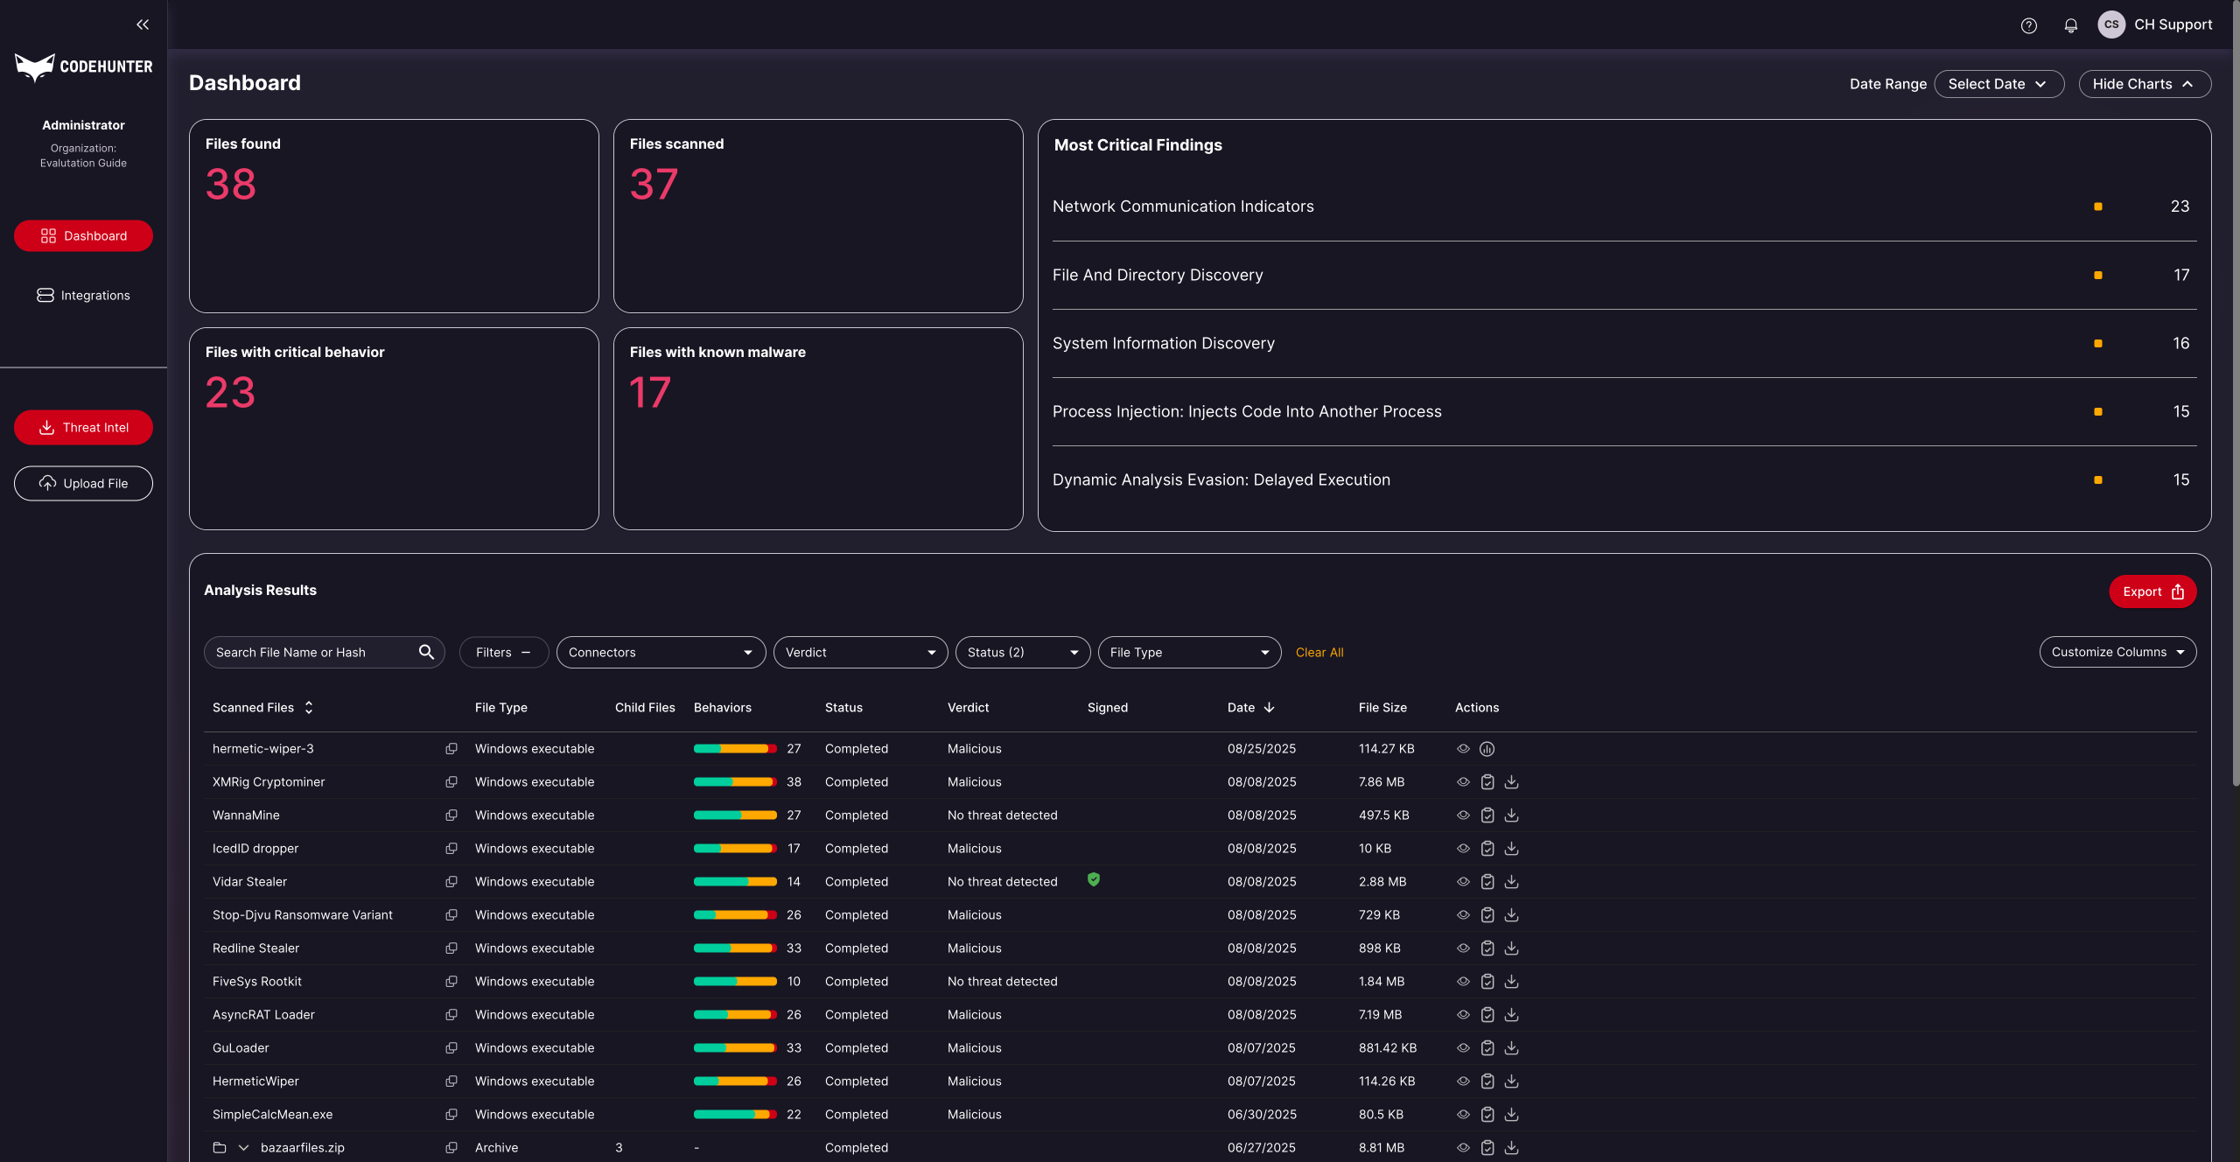Viewport: 2240px width, 1162px height.
Task: Expand the bazaarfiles.zip archive row
Action: point(244,1147)
